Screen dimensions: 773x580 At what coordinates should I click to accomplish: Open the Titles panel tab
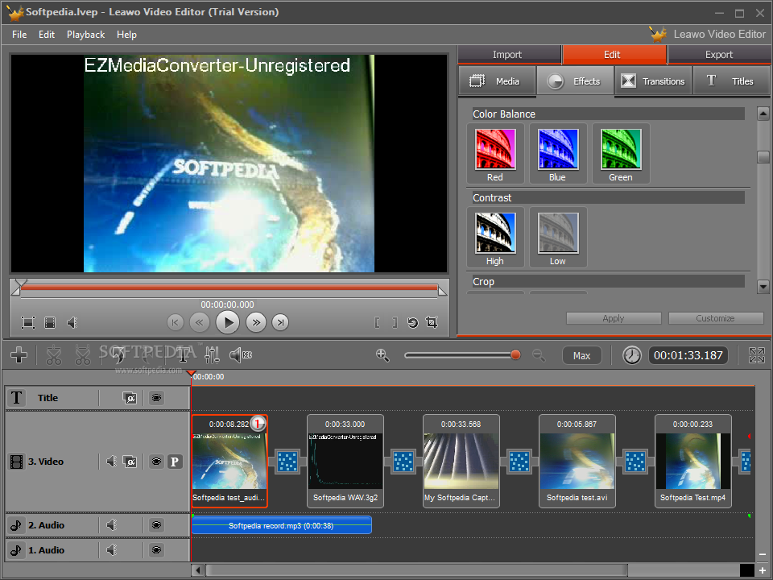pyautogui.click(x=732, y=81)
